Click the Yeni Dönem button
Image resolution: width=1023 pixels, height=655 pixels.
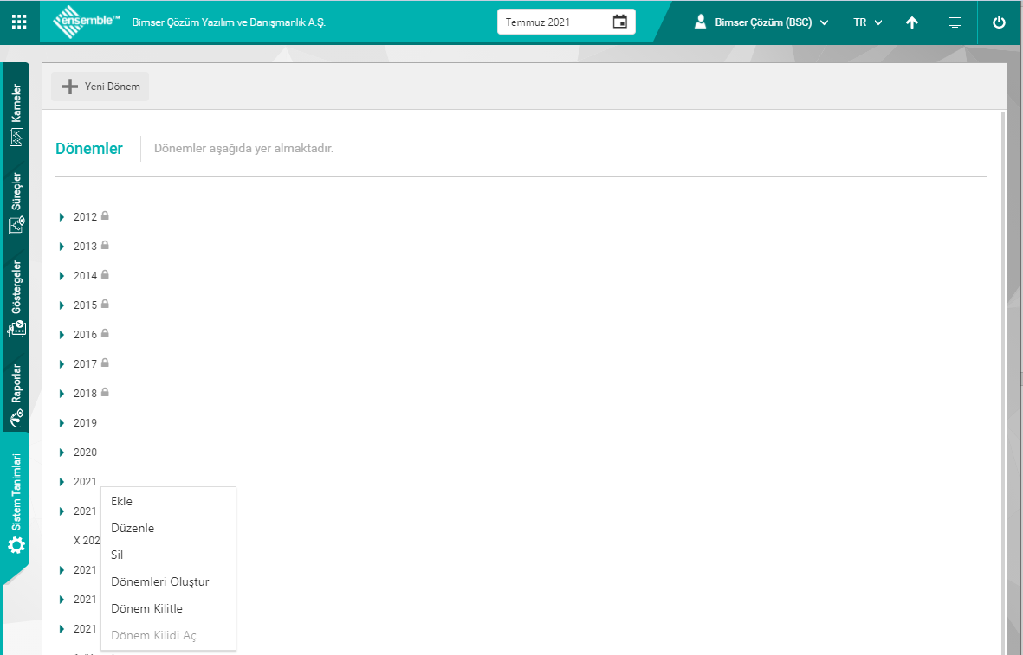tap(100, 86)
